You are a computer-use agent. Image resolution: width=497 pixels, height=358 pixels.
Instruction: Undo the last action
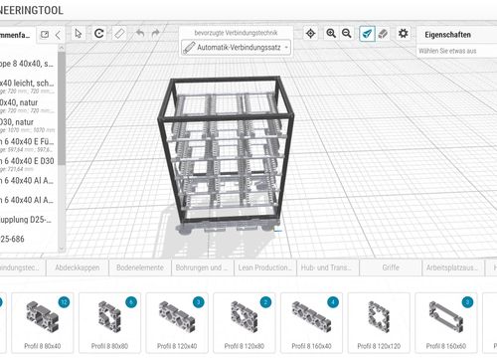pyautogui.click(x=140, y=33)
